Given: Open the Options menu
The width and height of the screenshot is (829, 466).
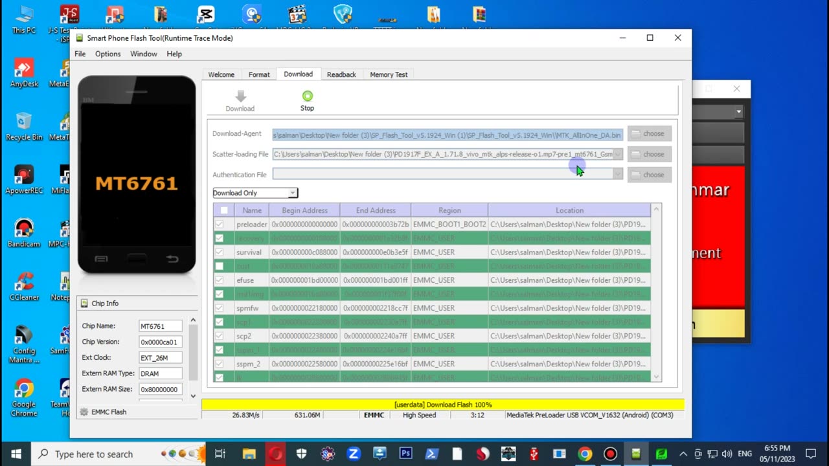Looking at the screenshot, I should 108,54.
